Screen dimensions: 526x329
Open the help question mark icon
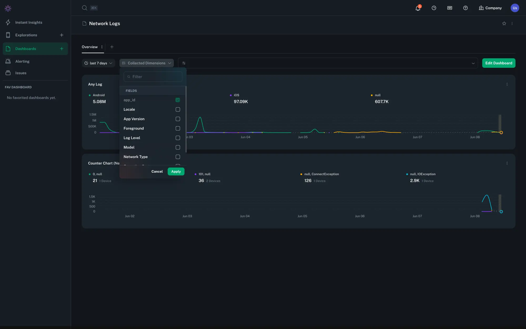click(466, 8)
